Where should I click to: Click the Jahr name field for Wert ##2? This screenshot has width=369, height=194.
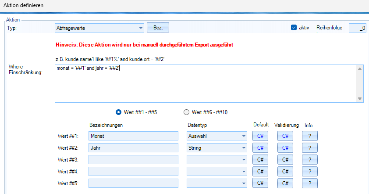133,148
